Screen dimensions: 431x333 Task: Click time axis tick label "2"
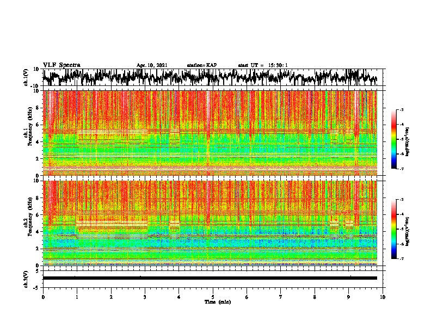111,297
